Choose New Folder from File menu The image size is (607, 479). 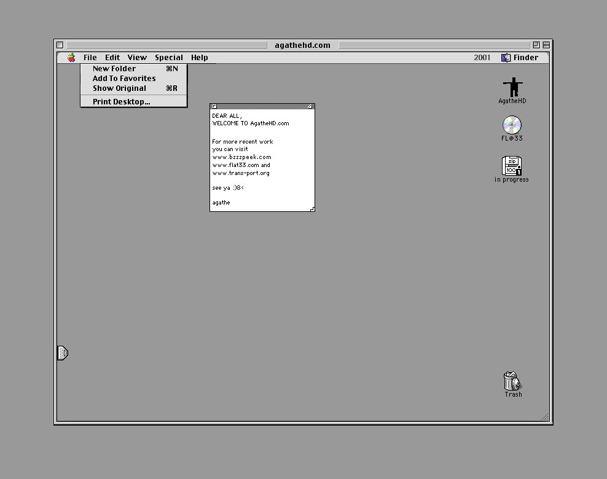(x=133, y=69)
